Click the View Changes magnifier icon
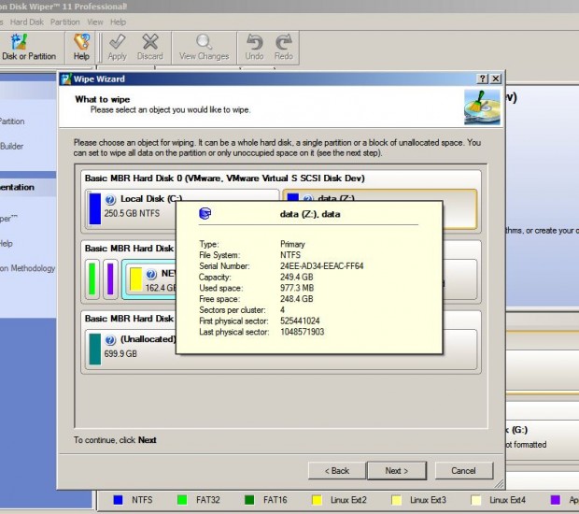 click(x=204, y=42)
